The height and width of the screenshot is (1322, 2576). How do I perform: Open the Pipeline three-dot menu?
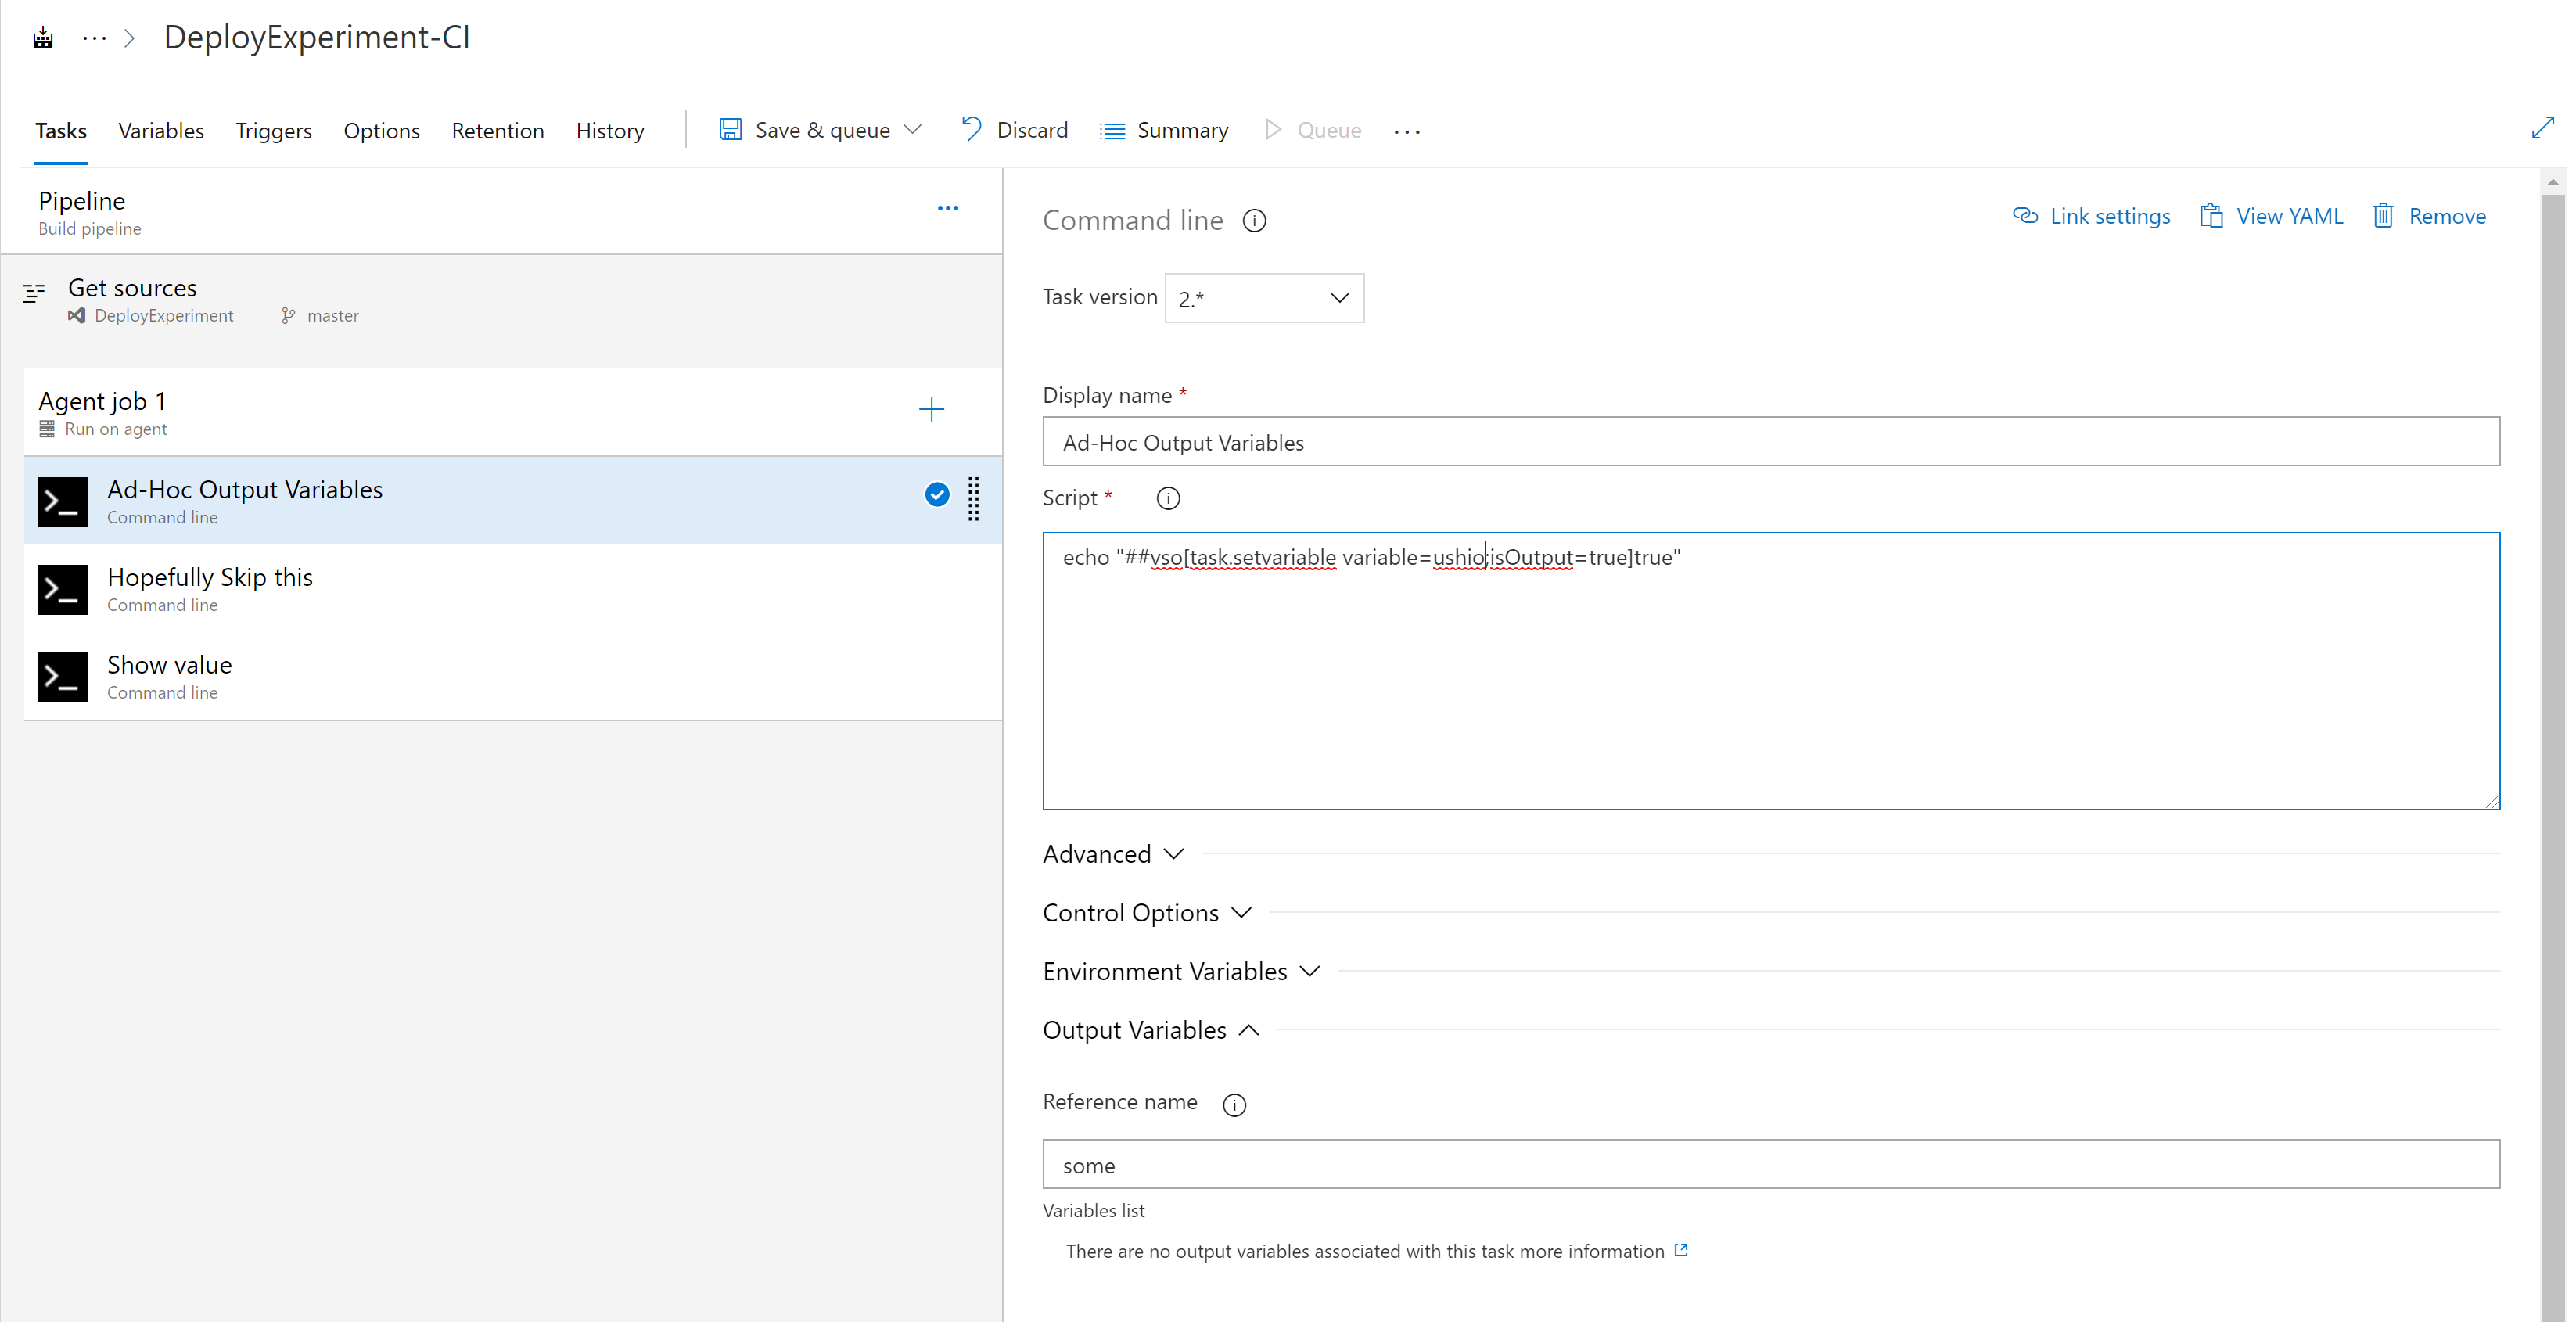pos(947,209)
